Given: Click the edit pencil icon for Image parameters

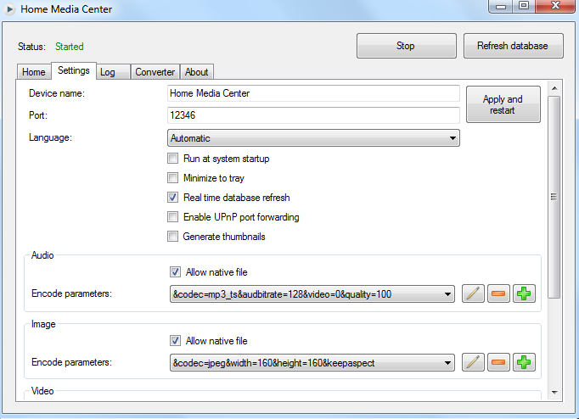Looking at the screenshot, I should coord(474,362).
